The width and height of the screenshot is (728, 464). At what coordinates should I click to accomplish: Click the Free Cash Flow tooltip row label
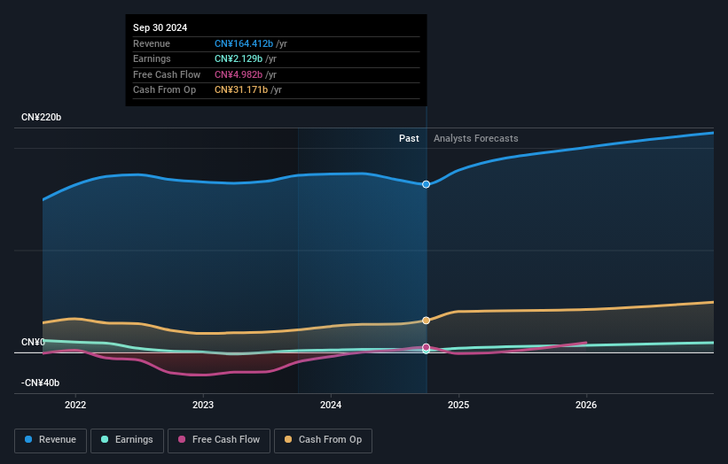tap(167, 74)
